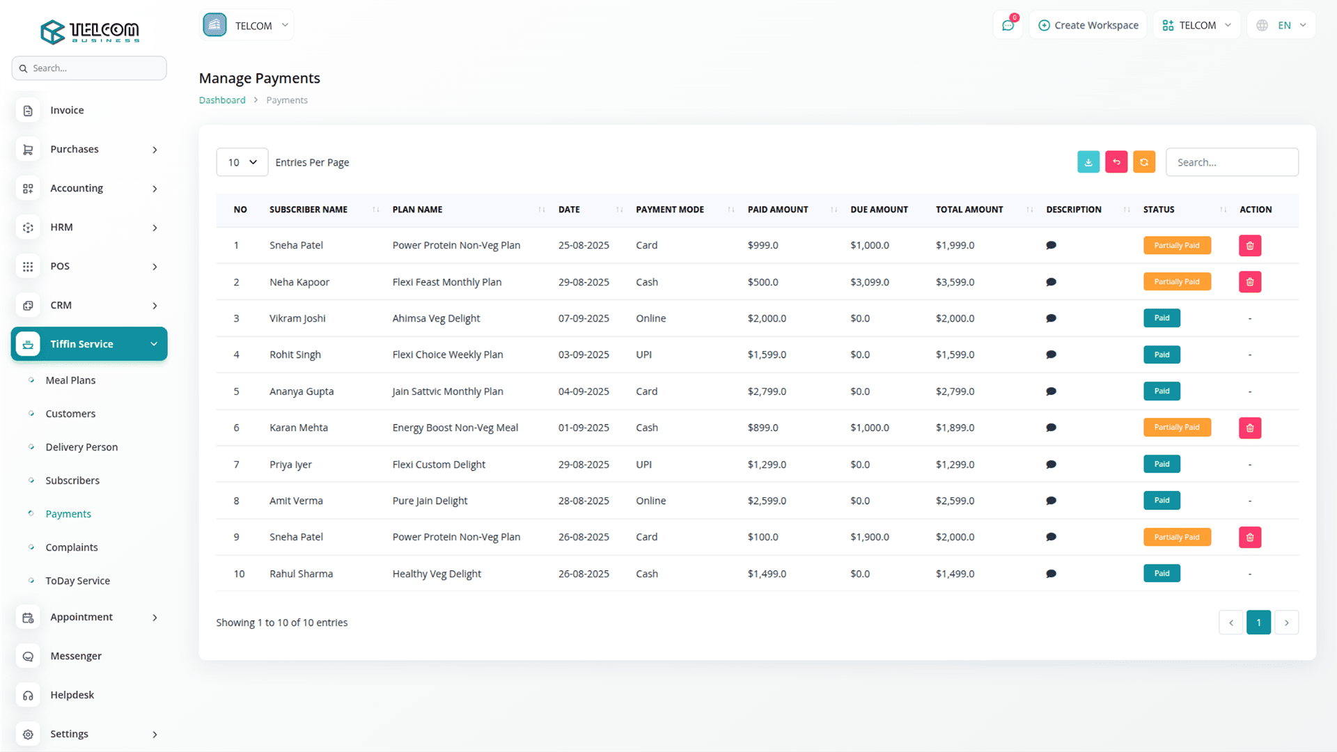Go to Meal Plans submenu item
Image resolution: width=1337 pixels, height=752 pixels.
point(70,380)
